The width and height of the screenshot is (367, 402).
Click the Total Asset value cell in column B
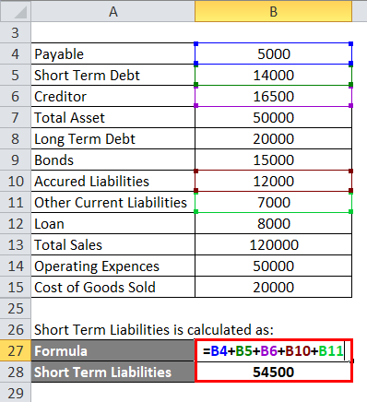(x=273, y=117)
